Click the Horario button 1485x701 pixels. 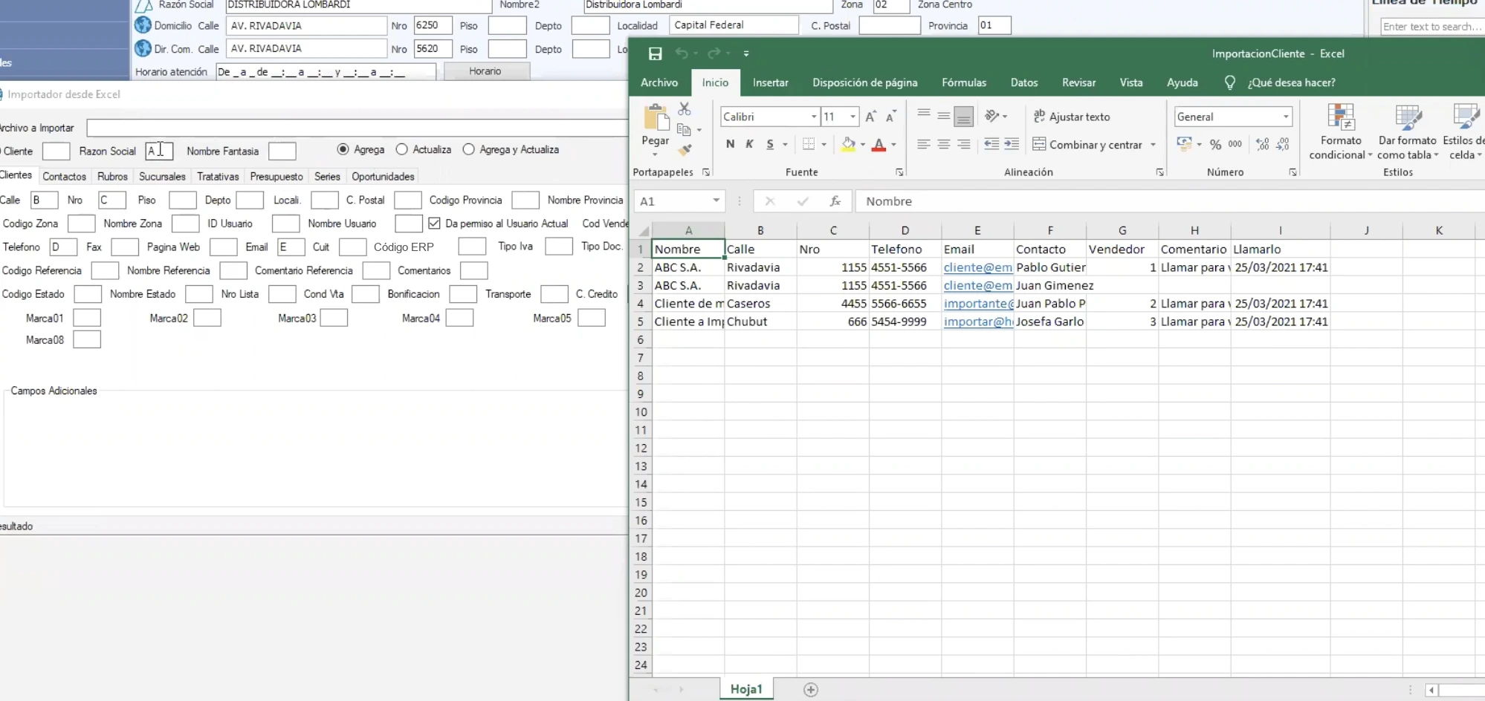485,71
